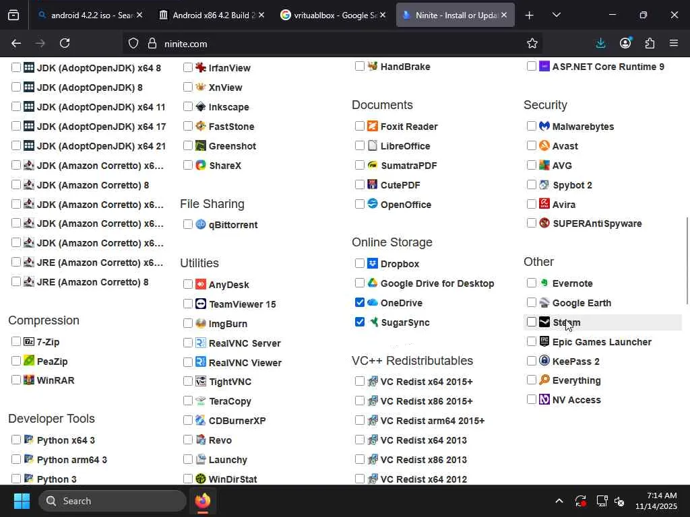
Task: Switch to android 4.2.2 iso search tab
Action: pyautogui.click(x=90, y=15)
